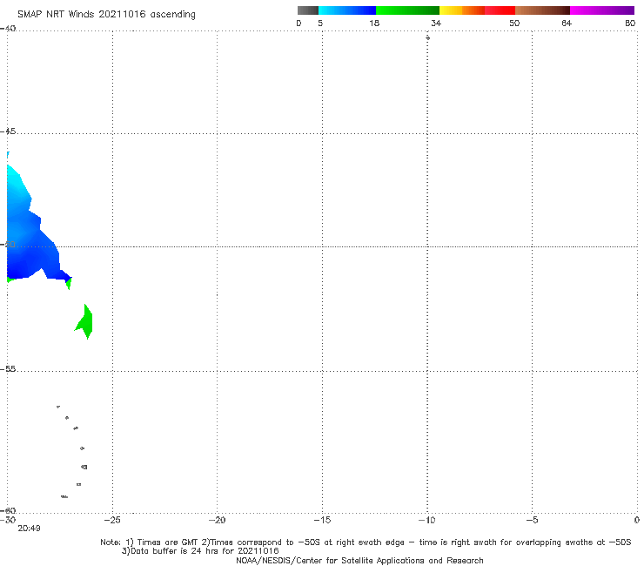Image resolution: width=644 pixels, height=566 pixels.
Task: Click the brown 50–64 color bar segment
Action: (542, 10)
